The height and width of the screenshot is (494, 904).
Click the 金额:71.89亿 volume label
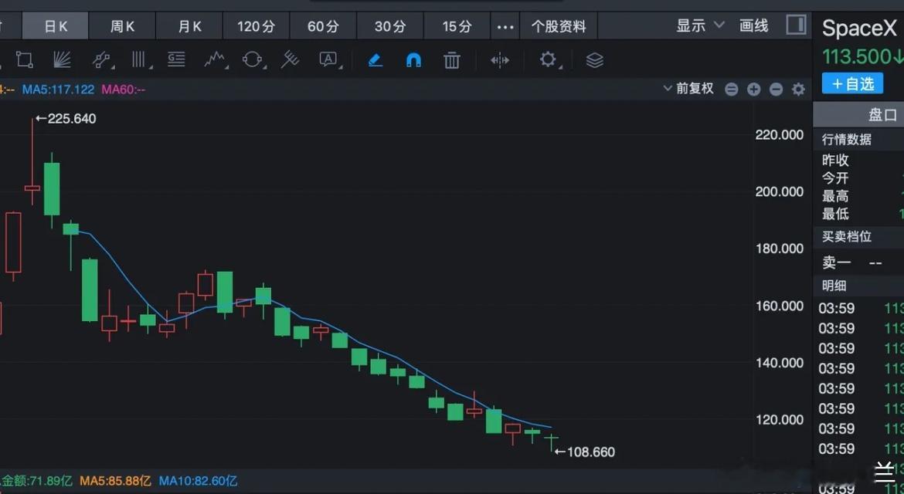pyautogui.click(x=36, y=481)
